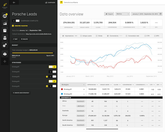Viewport: 165px width, 132px height.
Task: Toggle Strategy#1 switch off
Action: click(x=53, y=67)
